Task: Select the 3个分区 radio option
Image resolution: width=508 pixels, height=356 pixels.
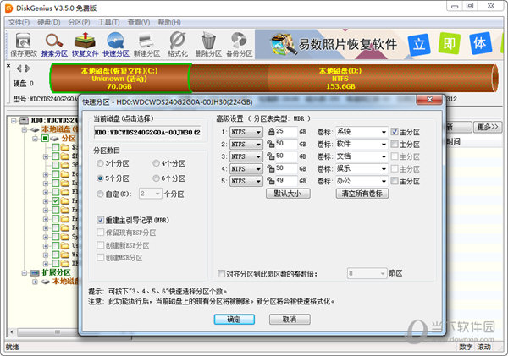Action: coord(113,163)
